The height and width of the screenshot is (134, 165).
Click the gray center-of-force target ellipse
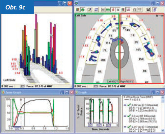pos(119,52)
